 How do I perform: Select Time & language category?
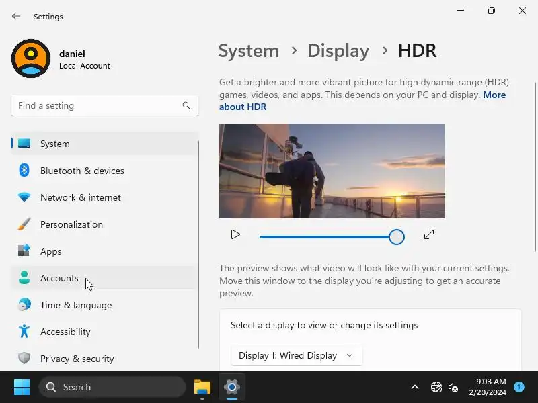(x=104, y=305)
